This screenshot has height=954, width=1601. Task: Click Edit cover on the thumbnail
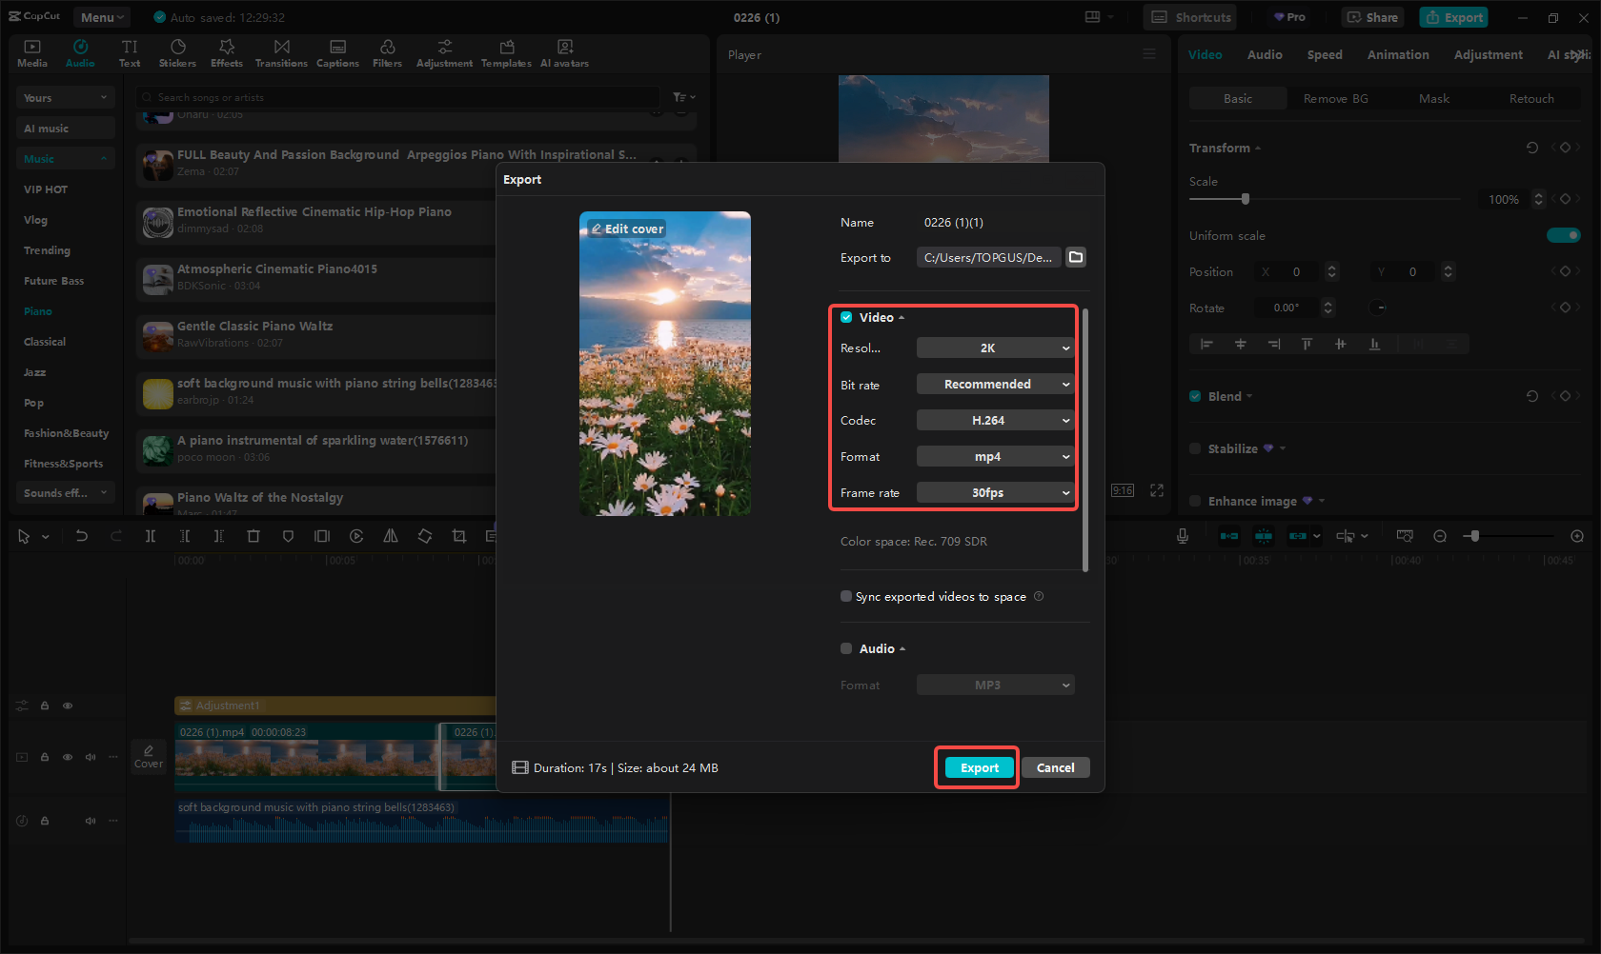627,229
